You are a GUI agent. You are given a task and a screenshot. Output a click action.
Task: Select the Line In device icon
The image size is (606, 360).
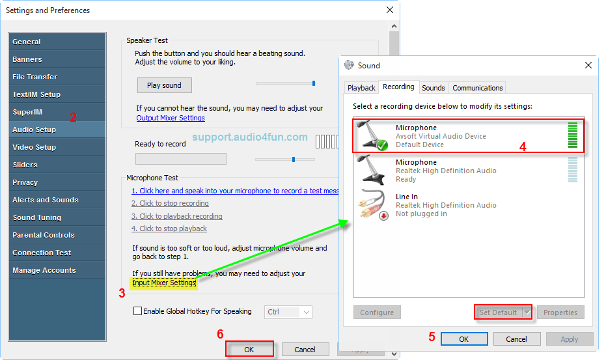(x=373, y=205)
